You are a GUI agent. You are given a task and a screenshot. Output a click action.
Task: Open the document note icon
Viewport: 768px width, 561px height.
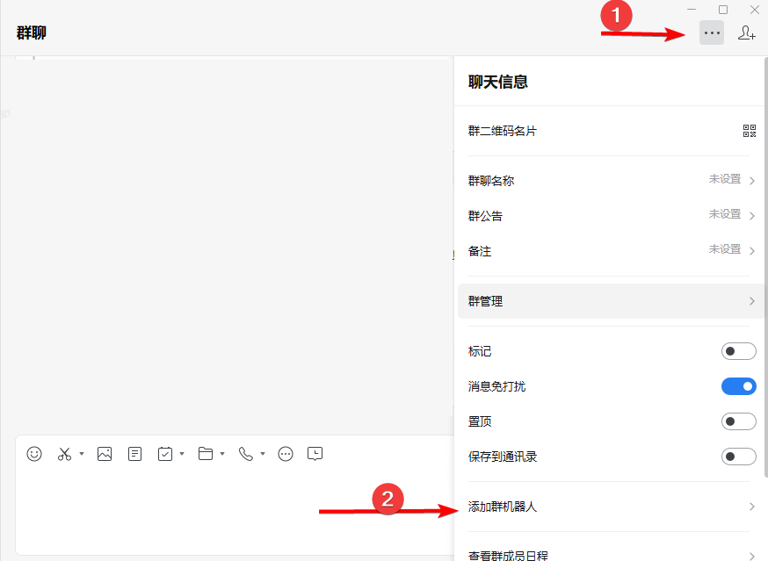pyautogui.click(x=134, y=454)
